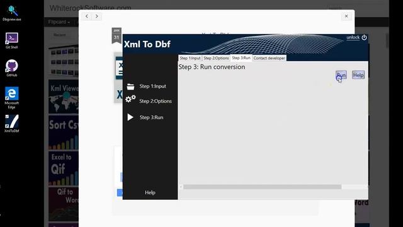Switch to Step 3:Run tab
Image resolution: width=403 pixels, height=227 pixels.
241,58
